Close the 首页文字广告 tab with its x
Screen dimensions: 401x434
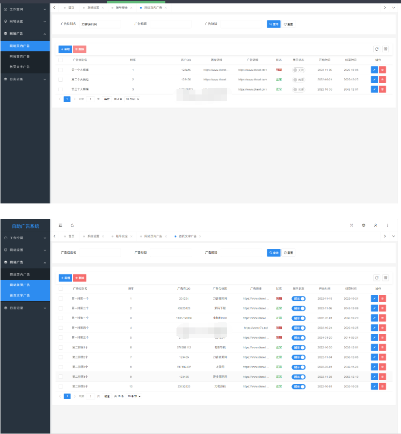point(200,236)
